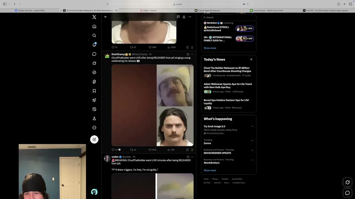Mute the X tab via its speaker icon
The height and width of the screenshot is (199, 355).
[x=116, y=11]
